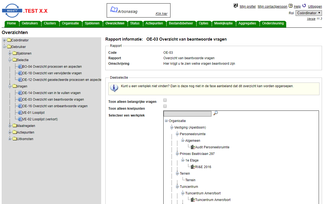325x204 pixels.
Task: Switch to the Clusters tab
Action: click(x=50, y=24)
